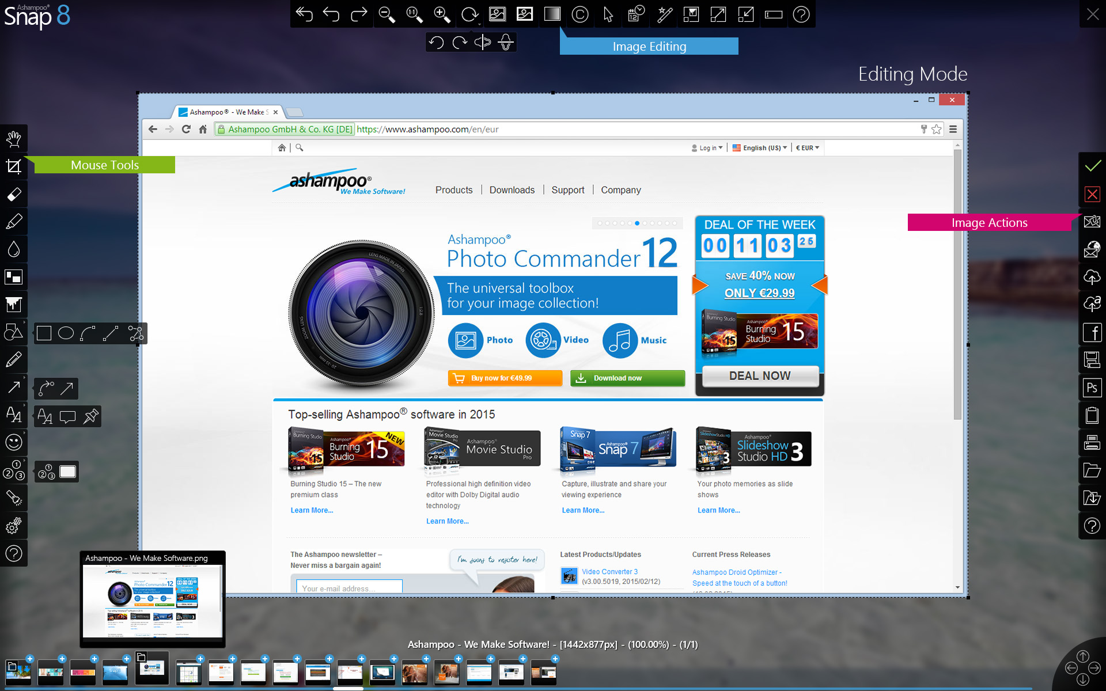
Task: Select the speech bubble text tool
Action: pos(68,416)
